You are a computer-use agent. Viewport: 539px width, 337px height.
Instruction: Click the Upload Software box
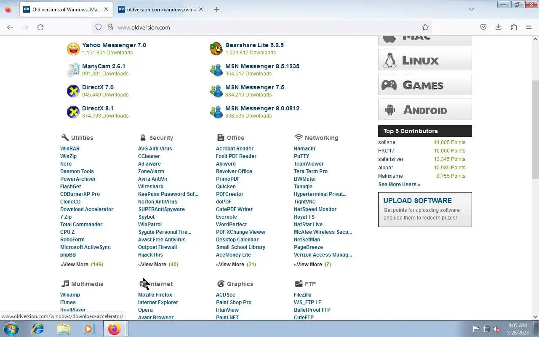coord(425,209)
